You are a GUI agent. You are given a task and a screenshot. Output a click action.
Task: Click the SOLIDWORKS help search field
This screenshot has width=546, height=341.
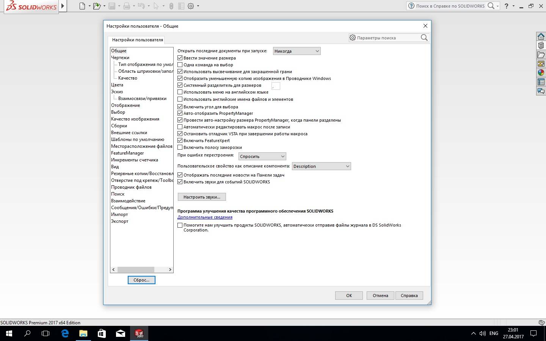(450, 6)
